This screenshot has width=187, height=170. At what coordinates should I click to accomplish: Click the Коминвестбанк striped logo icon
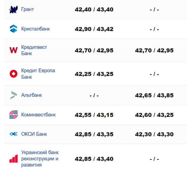[13, 115]
